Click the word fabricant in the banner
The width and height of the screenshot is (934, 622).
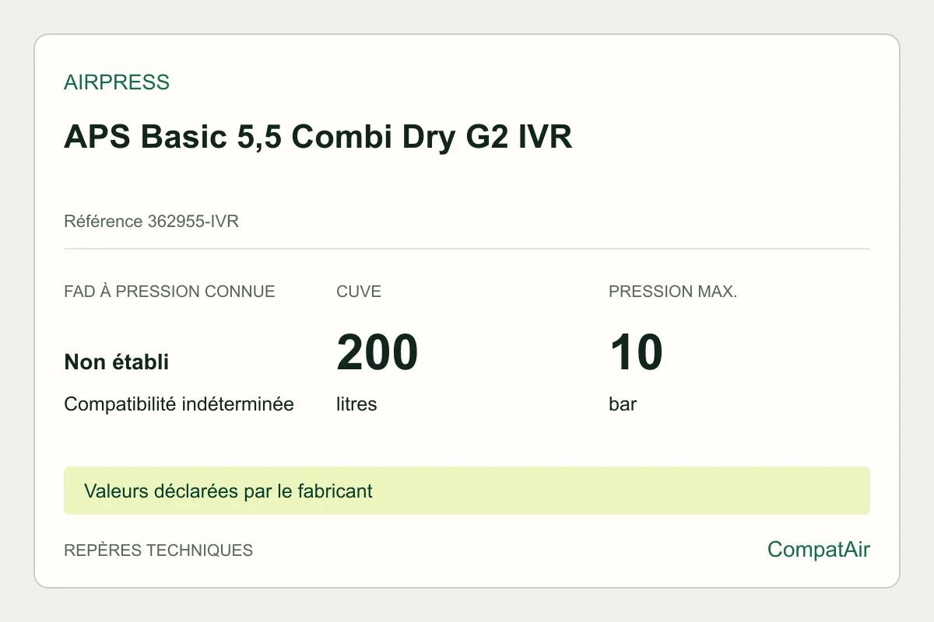(x=335, y=491)
